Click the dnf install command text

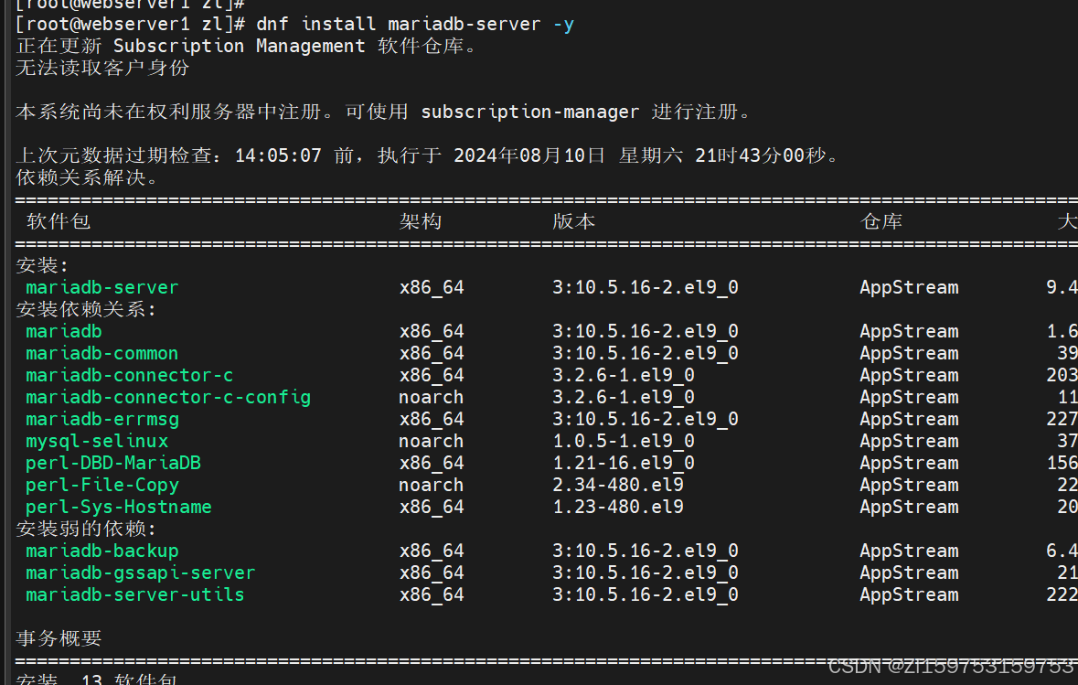(x=415, y=24)
